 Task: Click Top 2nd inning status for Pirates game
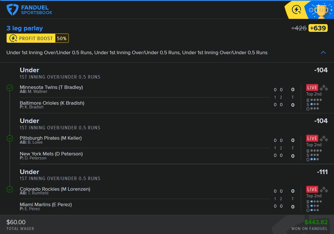point(314,145)
